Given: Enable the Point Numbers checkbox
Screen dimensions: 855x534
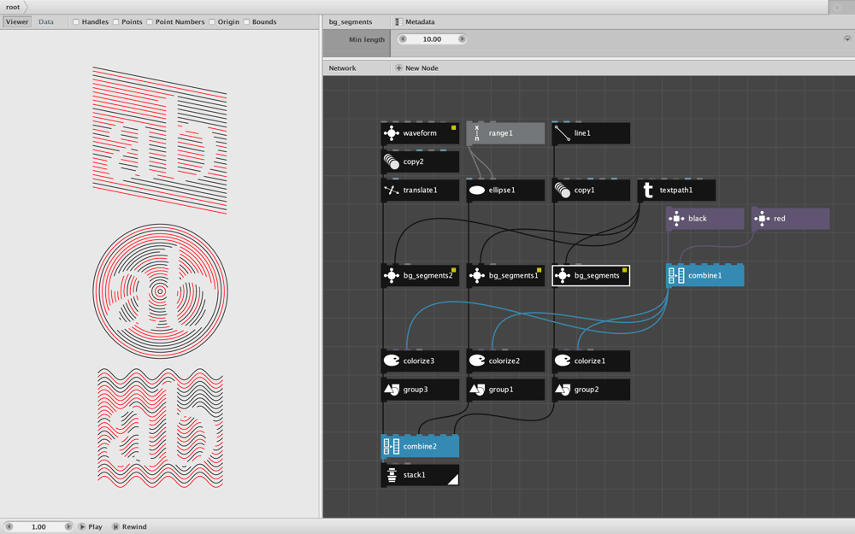Looking at the screenshot, I should [150, 22].
